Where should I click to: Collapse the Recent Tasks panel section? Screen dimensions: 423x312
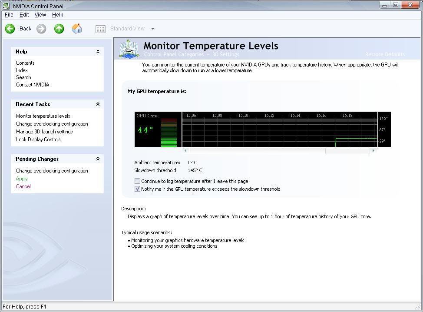98,104
